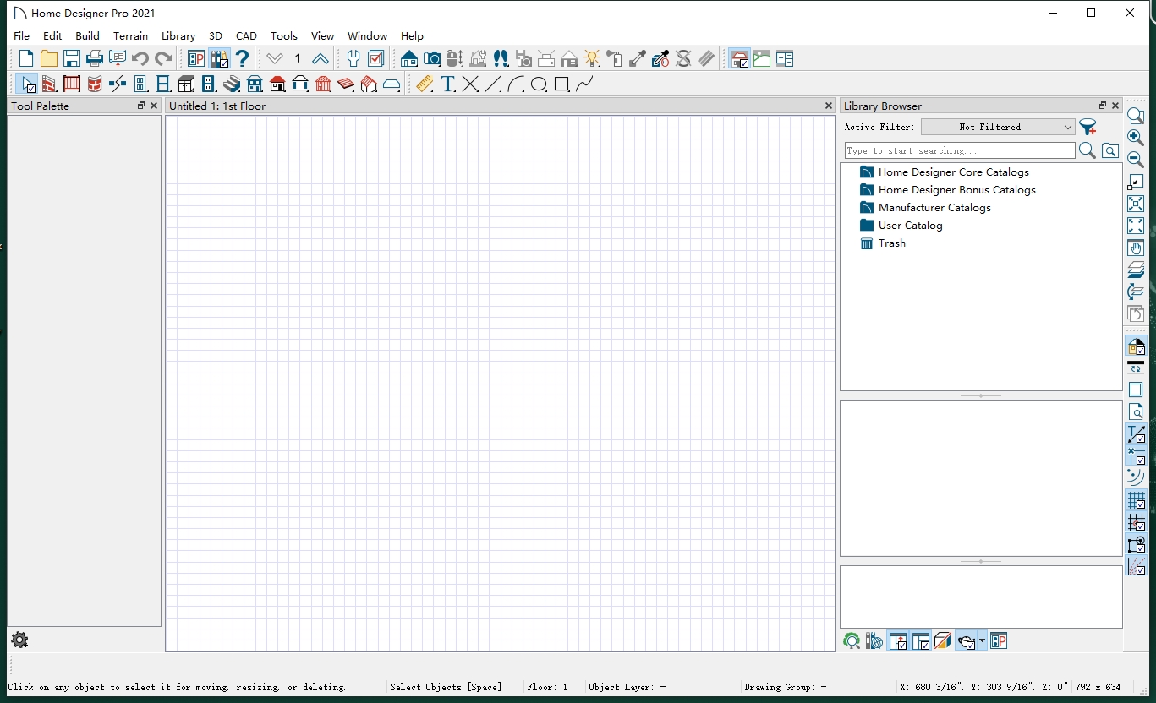Screen dimensions: 1156x703
Task: Toggle the reference grid display button
Action: click(1136, 500)
